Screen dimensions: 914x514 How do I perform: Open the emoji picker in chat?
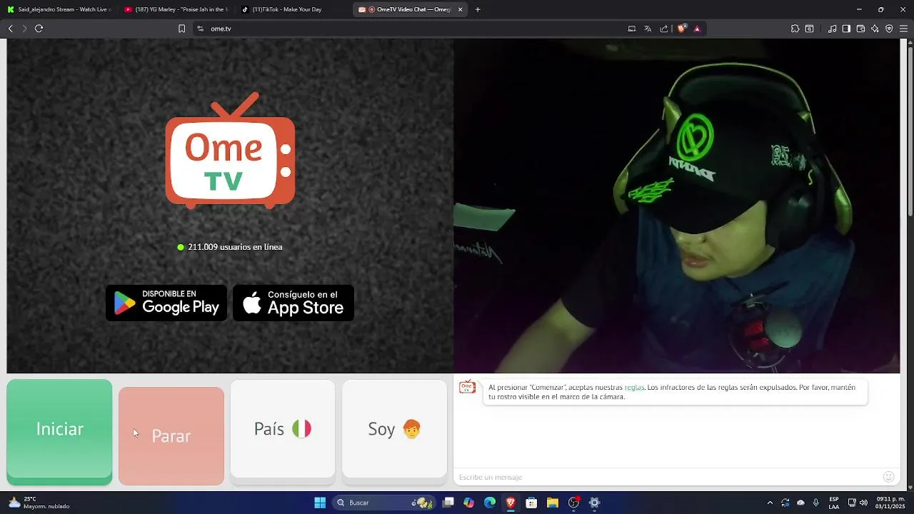click(x=888, y=477)
